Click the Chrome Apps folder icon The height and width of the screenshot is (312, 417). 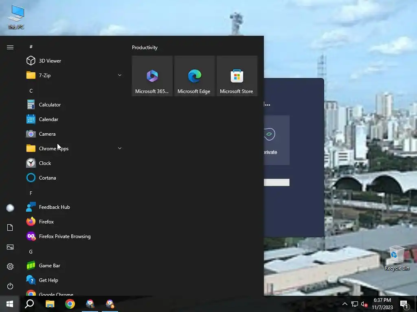point(31,148)
